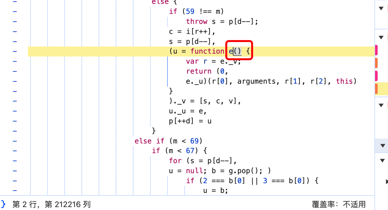Click code ')._v = [s, c, v],'

coord(205,101)
